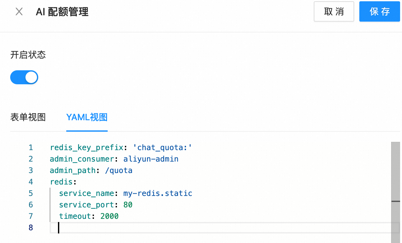This screenshot has width=402, height=243.
Task: Click the timeout value 2000
Action: [109, 216]
